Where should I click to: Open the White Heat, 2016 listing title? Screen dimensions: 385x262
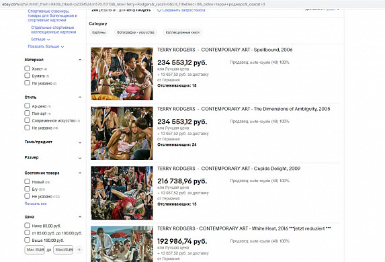244,228
